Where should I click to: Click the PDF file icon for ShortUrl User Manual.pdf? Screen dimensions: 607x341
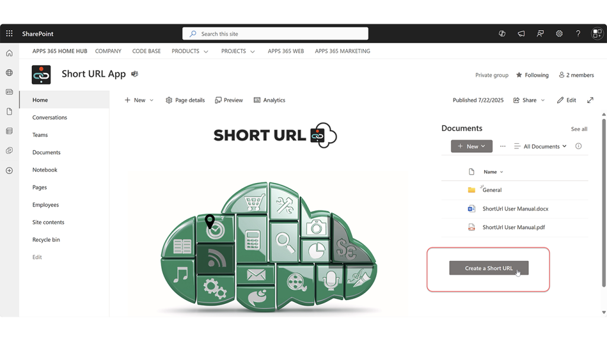point(471,227)
